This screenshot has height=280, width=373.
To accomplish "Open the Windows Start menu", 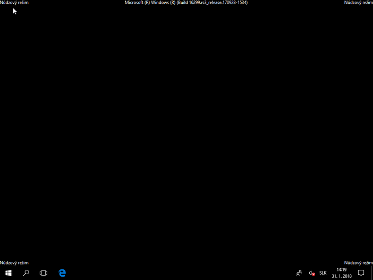I will click(9, 273).
